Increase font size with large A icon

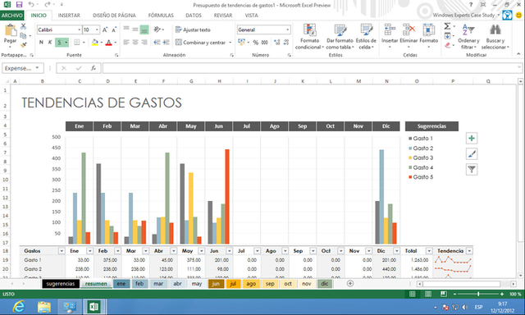(x=105, y=30)
